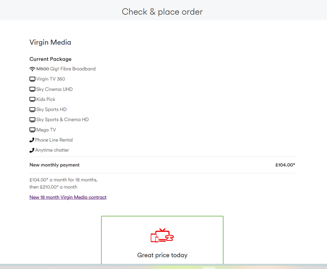Click the red devices bundle icon

(162, 236)
